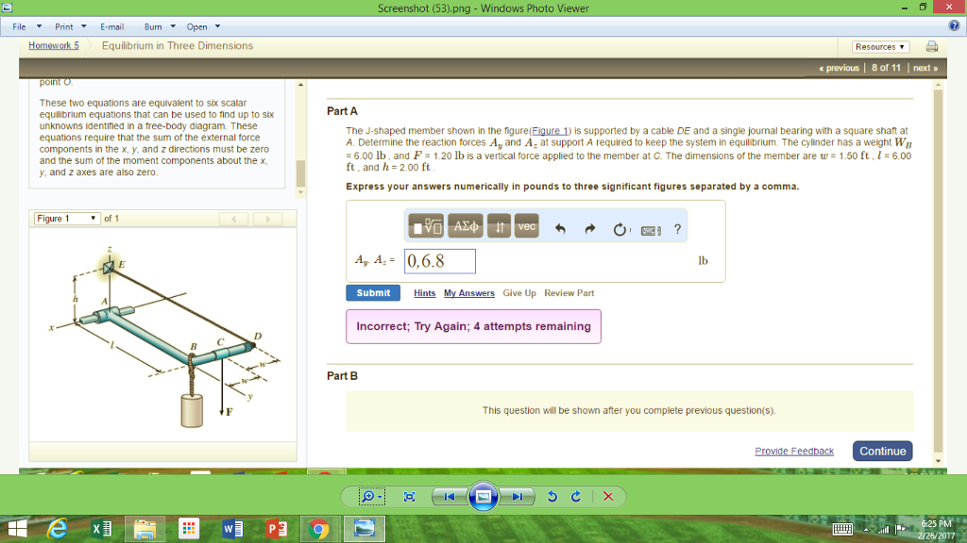Rotate the screenshot clockwise

(579, 496)
